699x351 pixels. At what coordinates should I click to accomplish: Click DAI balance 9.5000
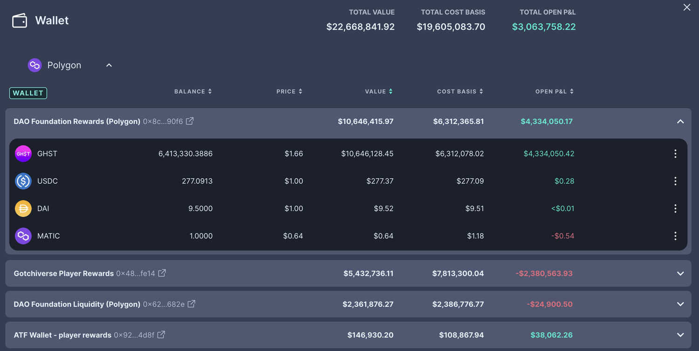click(200, 209)
